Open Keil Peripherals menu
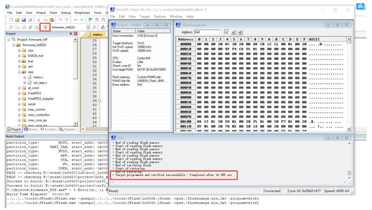372x210 pixels. coord(82,13)
